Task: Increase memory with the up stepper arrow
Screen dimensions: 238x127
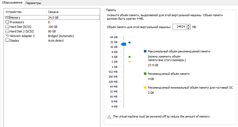Action: (188, 26)
